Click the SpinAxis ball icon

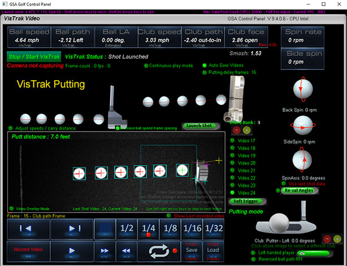(302, 160)
